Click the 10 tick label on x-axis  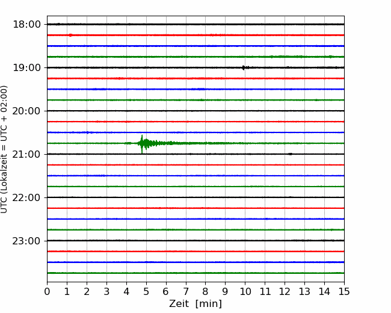click(245, 291)
